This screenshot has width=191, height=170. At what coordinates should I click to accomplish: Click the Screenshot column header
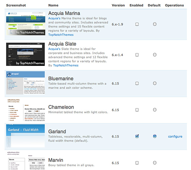coord(16,5)
